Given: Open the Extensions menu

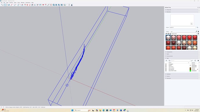Looking at the screenshot, I should tap(28, 3).
